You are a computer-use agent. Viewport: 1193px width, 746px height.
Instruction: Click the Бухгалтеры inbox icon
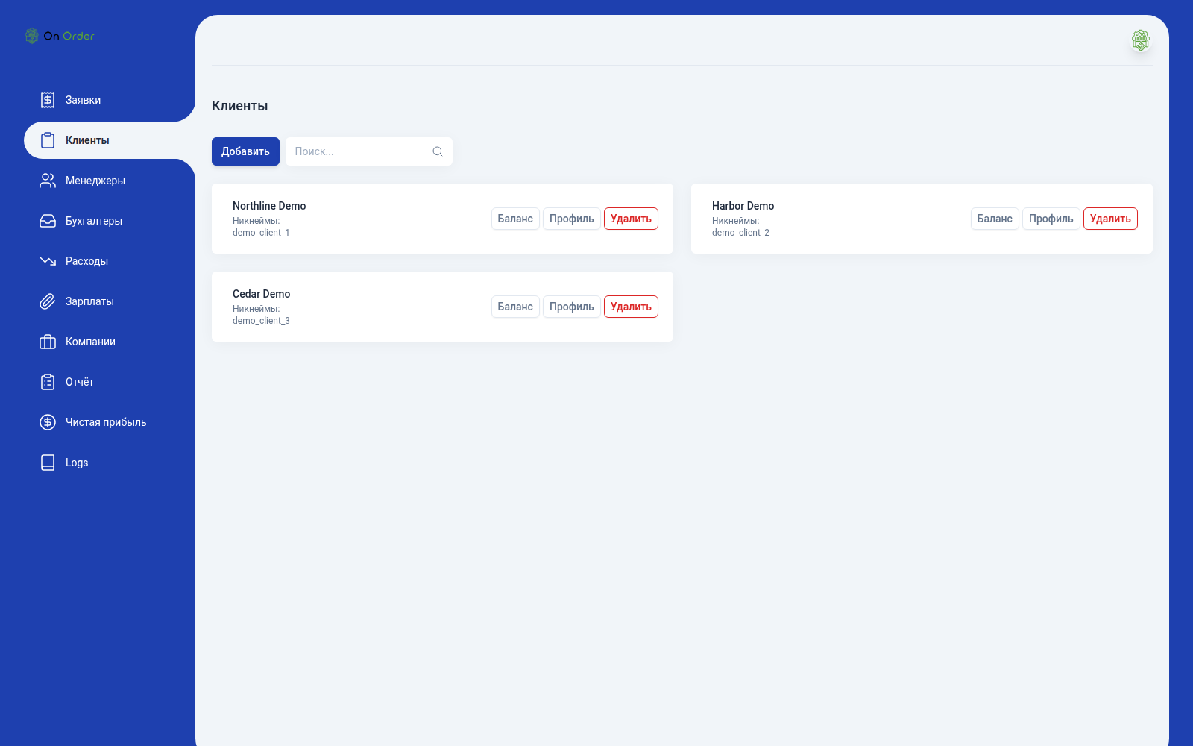48,221
